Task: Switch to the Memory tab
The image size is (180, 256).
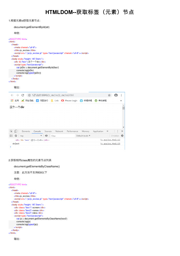Action: pos(86,131)
